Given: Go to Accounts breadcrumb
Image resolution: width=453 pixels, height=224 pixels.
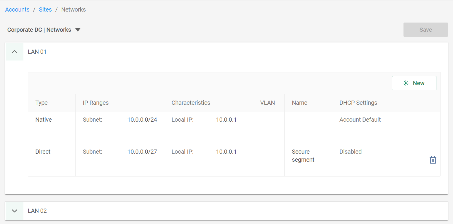Looking at the screenshot, I should [x=17, y=9].
